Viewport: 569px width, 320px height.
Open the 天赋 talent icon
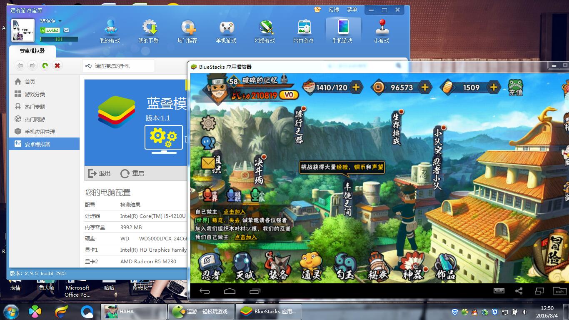coord(244,266)
